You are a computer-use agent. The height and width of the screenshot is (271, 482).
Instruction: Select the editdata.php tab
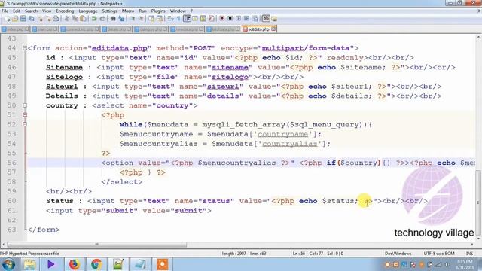258,29
